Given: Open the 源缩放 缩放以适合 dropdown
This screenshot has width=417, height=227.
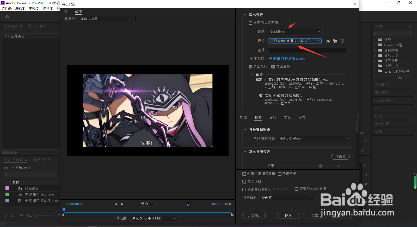Looking at the screenshot, I should point(106,19).
